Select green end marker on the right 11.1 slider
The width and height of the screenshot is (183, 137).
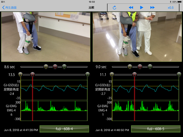coord(179,75)
